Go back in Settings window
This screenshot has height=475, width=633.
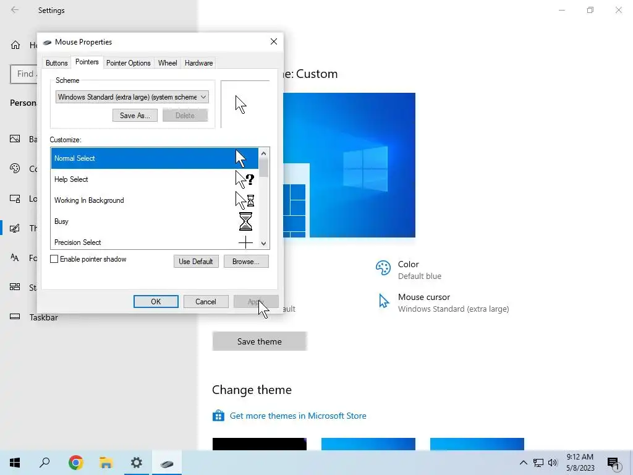coord(15,10)
